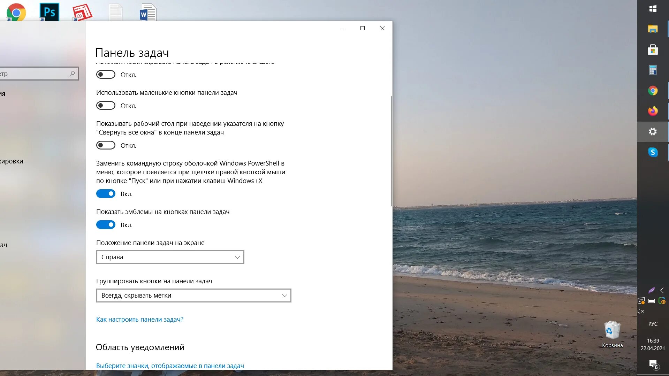Turn off taskbar button badges toggle
The width and height of the screenshot is (669, 376).
click(106, 225)
